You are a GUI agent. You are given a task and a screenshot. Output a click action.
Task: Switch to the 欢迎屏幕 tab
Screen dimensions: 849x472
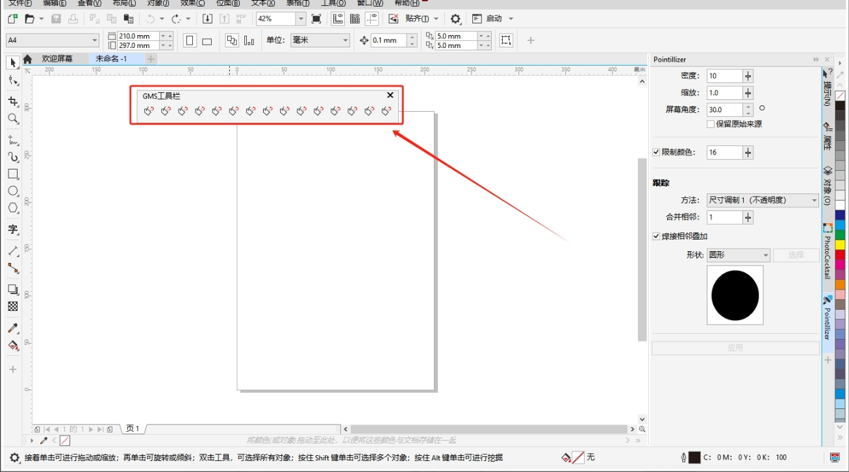click(57, 58)
